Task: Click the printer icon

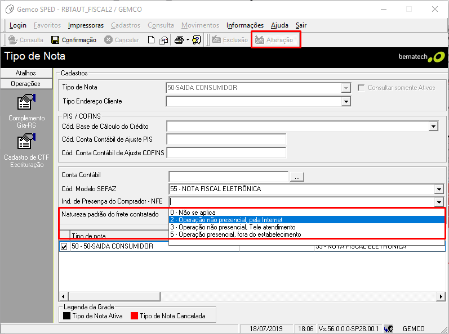Action: (179, 40)
